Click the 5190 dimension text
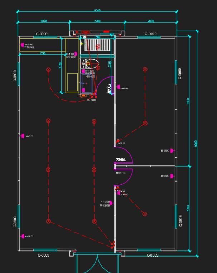Viewport: 217px width, 273px height. [188, 101]
